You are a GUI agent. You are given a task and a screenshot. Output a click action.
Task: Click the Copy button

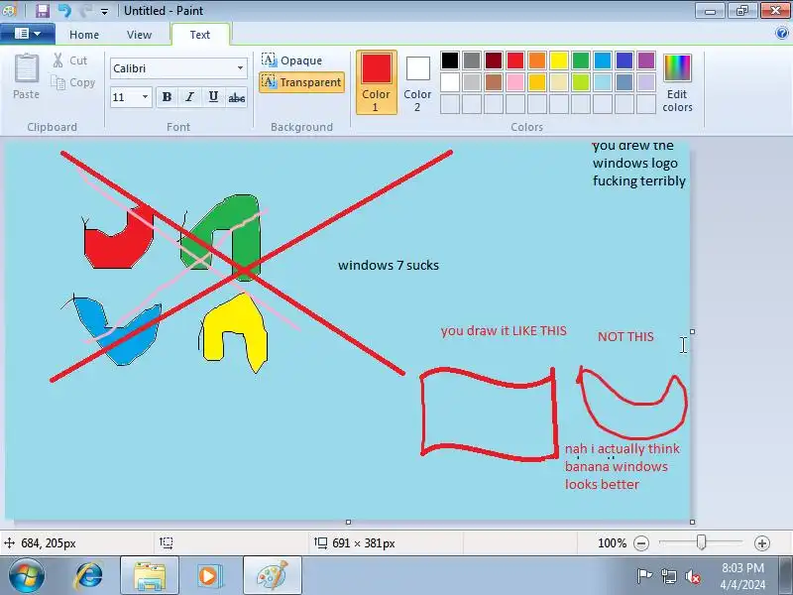point(72,82)
